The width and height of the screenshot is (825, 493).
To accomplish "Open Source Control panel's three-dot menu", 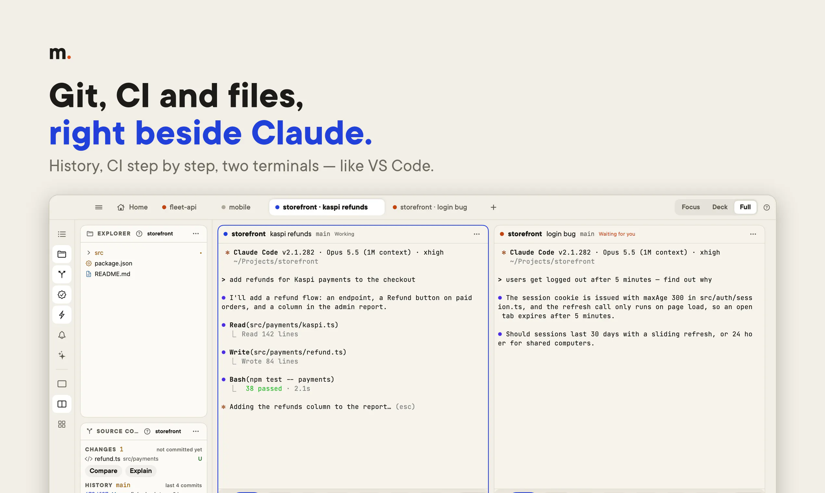I will click(196, 431).
